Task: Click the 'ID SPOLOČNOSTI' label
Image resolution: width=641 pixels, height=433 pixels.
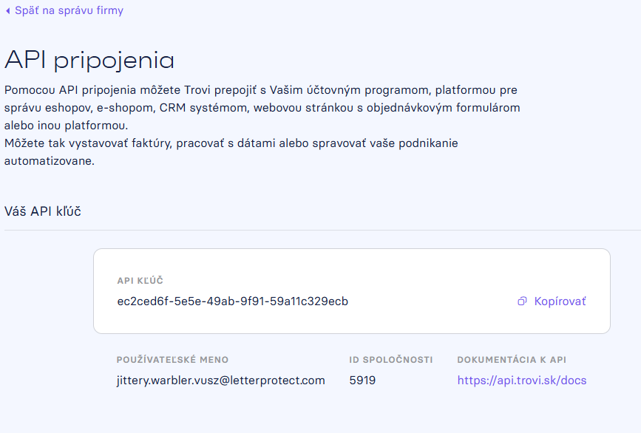Action: tap(391, 359)
